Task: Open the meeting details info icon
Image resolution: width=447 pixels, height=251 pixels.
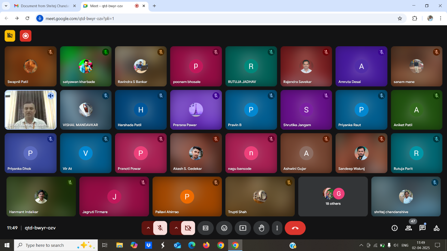Action: pyautogui.click(x=395, y=228)
